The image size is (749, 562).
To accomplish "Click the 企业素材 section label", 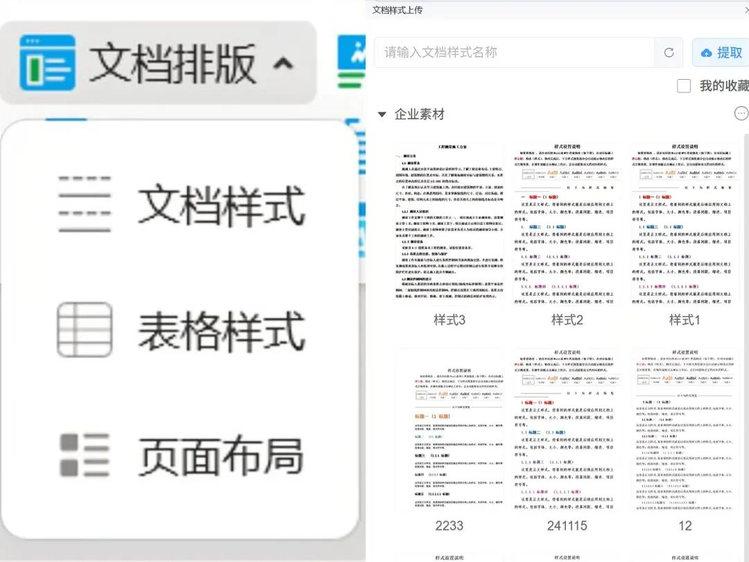I will pyautogui.click(x=420, y=114).
